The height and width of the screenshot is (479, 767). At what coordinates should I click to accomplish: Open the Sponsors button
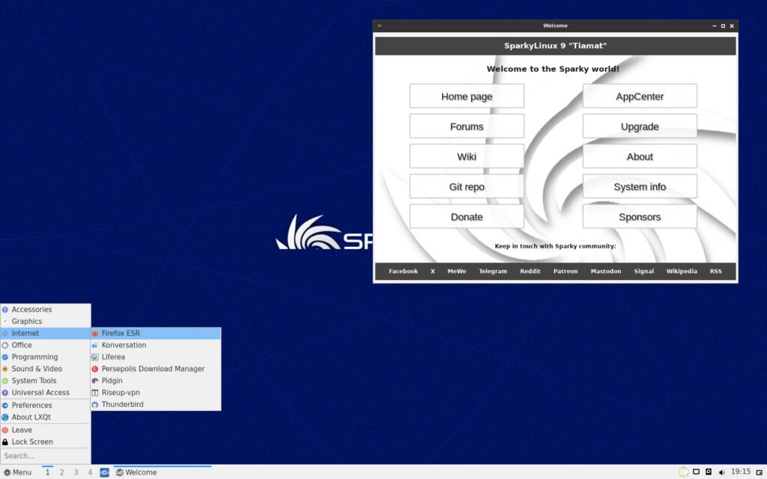pyautogui.click(x=640, y=216)
